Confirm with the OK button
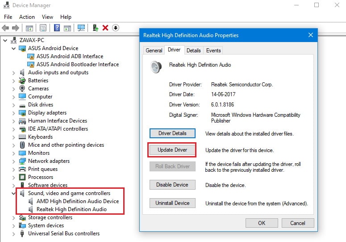The height and width of the screenshot is (242, 346). (262, 223)
